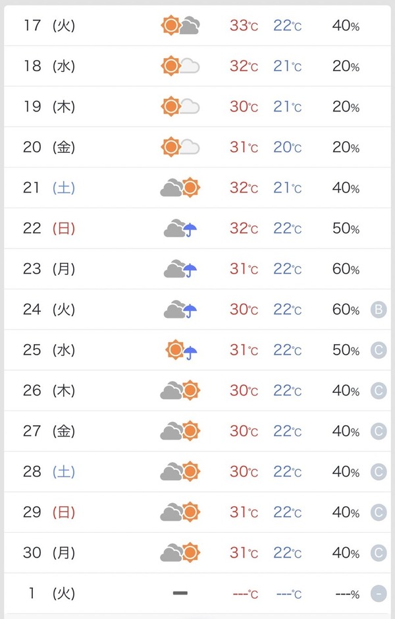Click the 33°C high temperature for day 17
This screenshot has width=395, height=619.
(244, 26)
